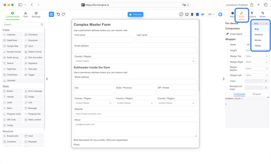
Task: Open the Margin Right select dropdown
Action: pos(257,62)
